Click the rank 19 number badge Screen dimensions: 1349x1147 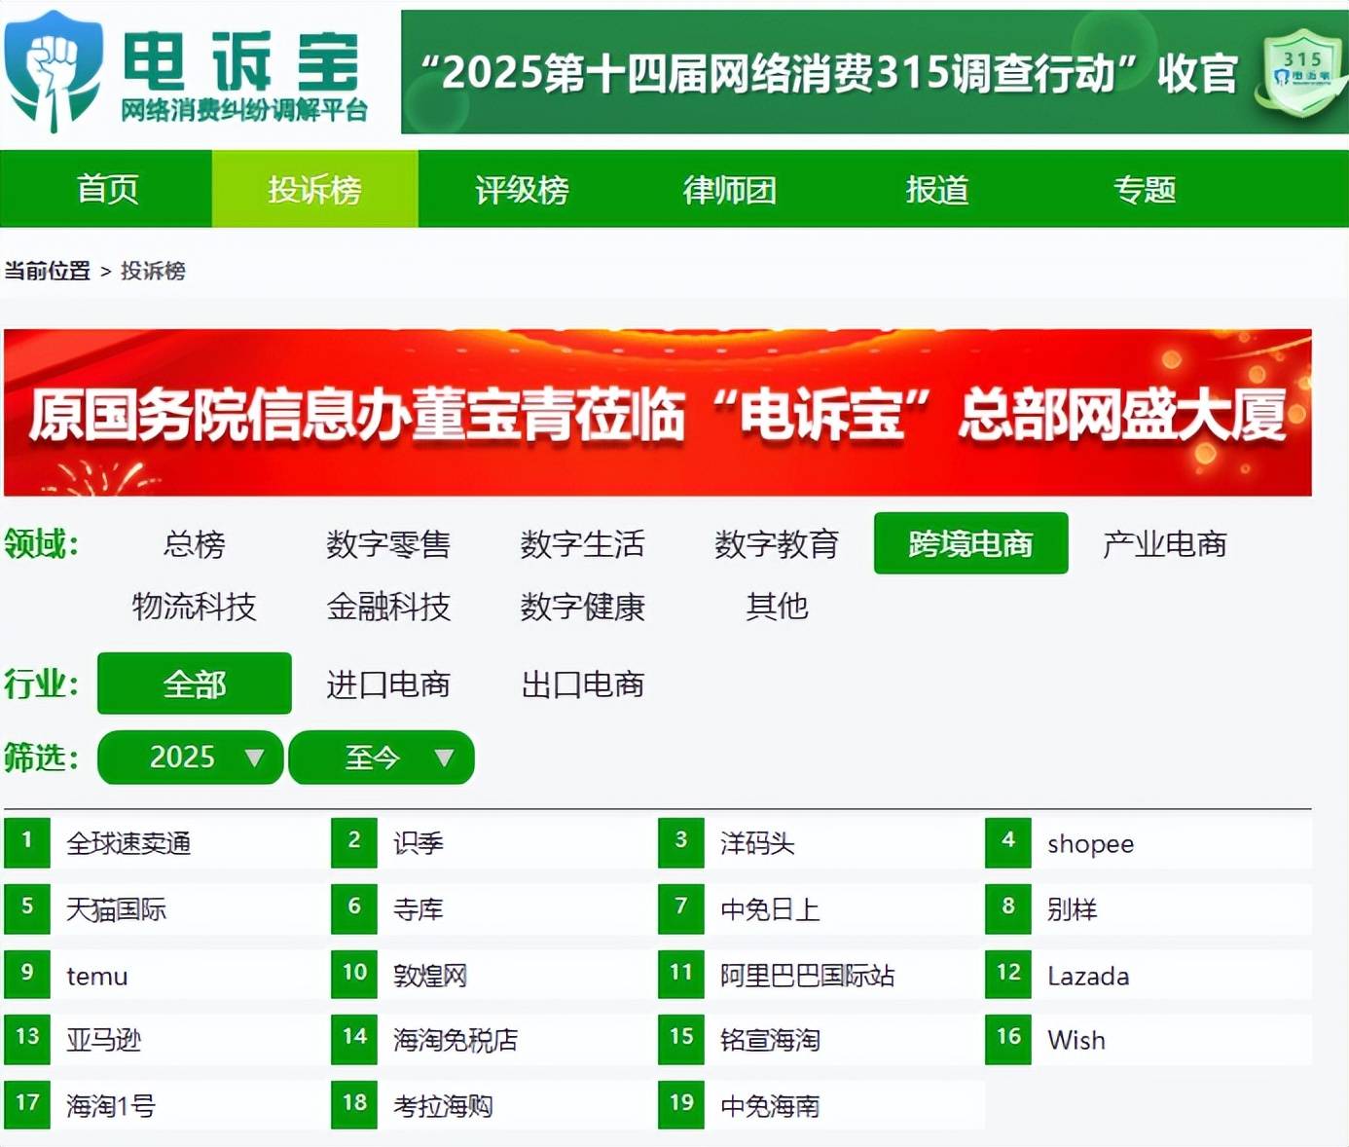point(681,1104)
